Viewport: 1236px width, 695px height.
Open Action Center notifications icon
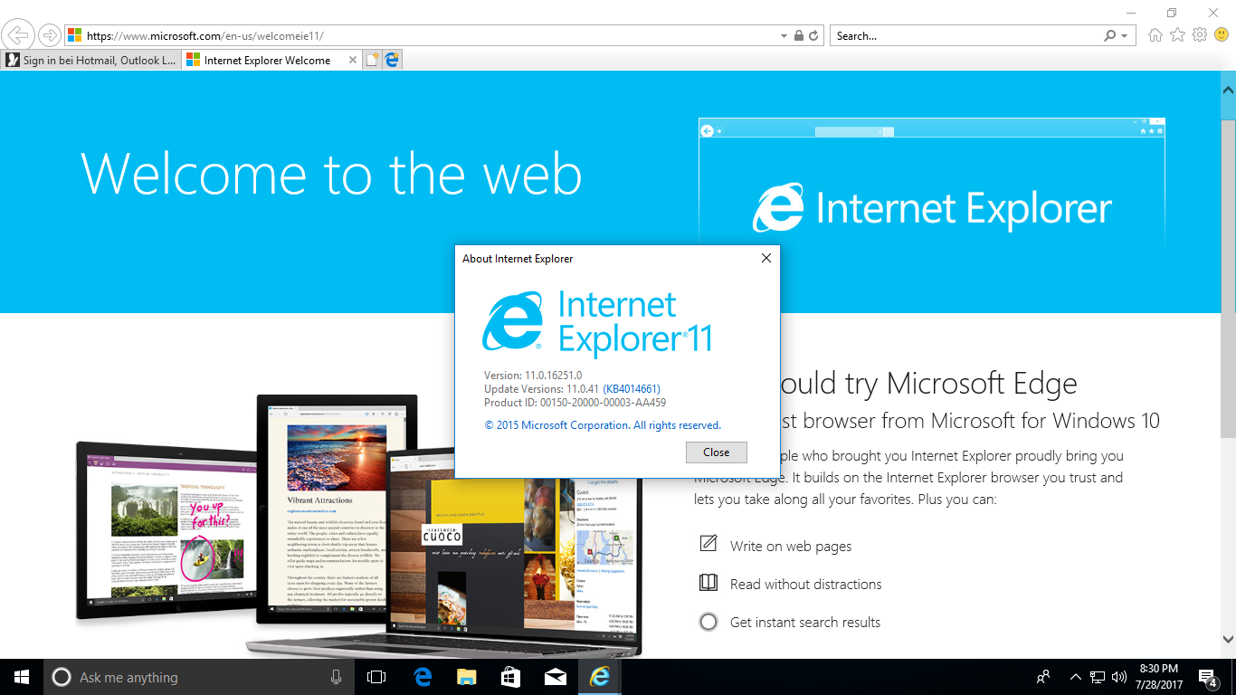1207,677
